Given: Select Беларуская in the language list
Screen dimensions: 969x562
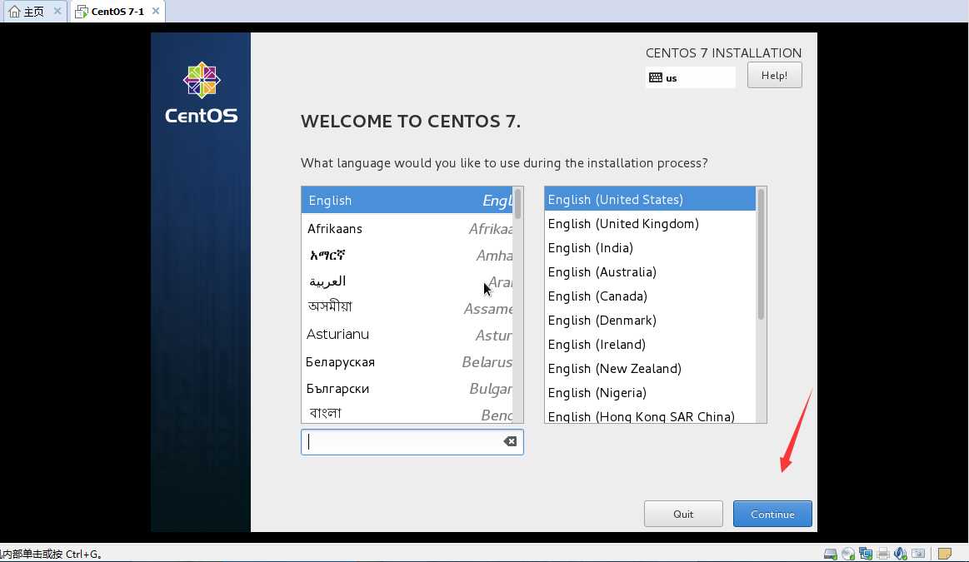Looking at the screenshot, I should coord(407,362).
